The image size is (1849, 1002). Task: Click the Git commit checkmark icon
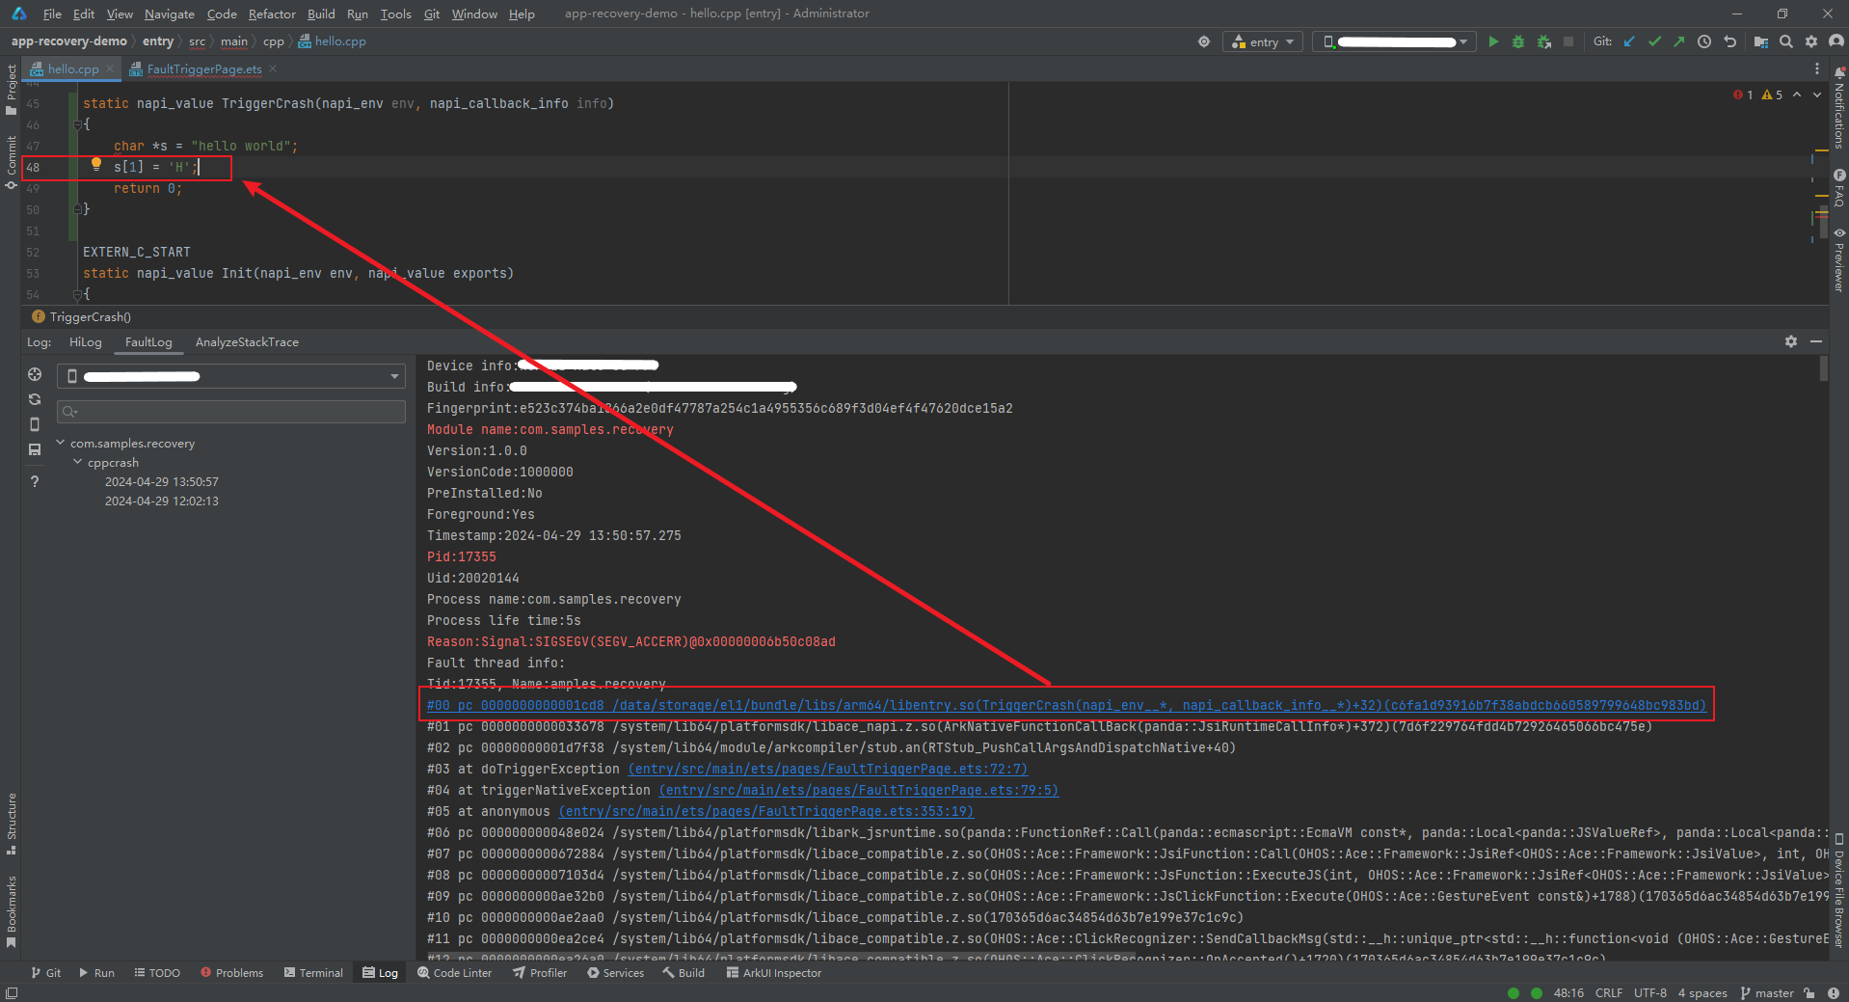pos(1654,41)
